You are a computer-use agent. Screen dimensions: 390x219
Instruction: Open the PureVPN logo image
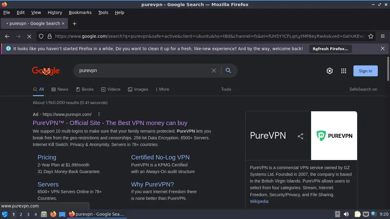point(334,136)
